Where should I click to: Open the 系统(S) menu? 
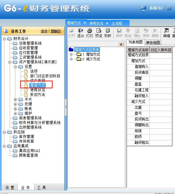click(156, 8)
